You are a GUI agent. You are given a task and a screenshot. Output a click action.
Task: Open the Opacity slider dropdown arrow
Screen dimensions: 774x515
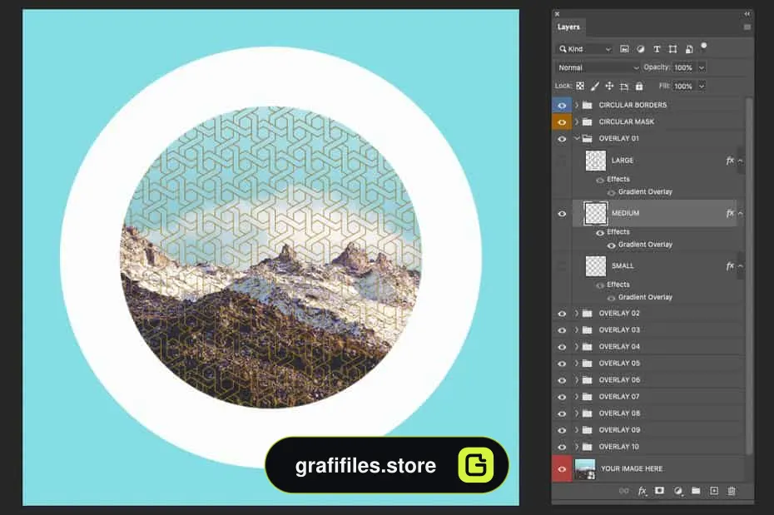pyautogui.click(x=702, y=67)
